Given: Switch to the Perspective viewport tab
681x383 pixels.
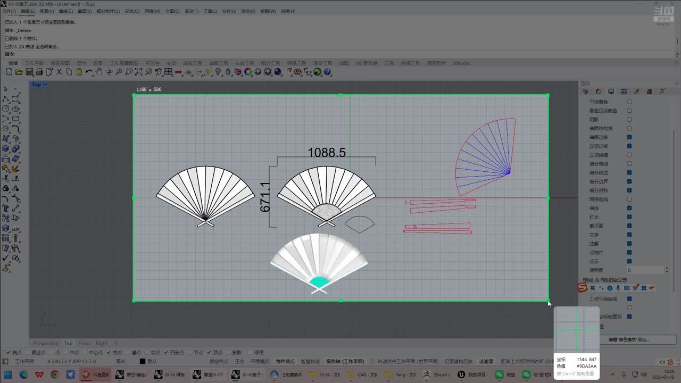Looking at the screenshot, I should point(46,343).
